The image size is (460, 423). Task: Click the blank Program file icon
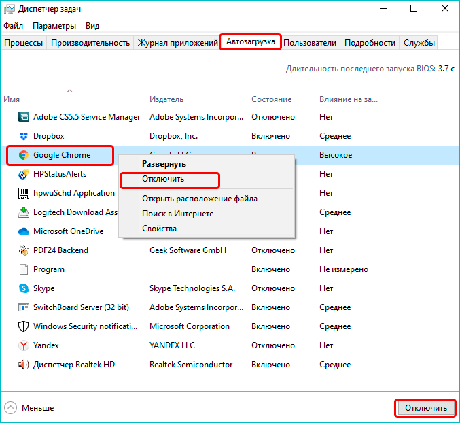24,269
